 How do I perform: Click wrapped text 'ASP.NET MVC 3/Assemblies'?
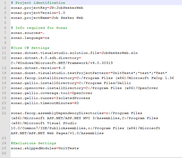92,118
